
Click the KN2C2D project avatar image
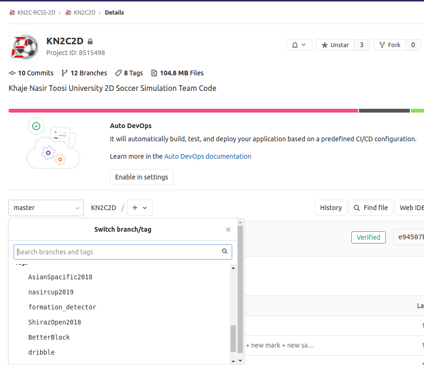[24, 47]
